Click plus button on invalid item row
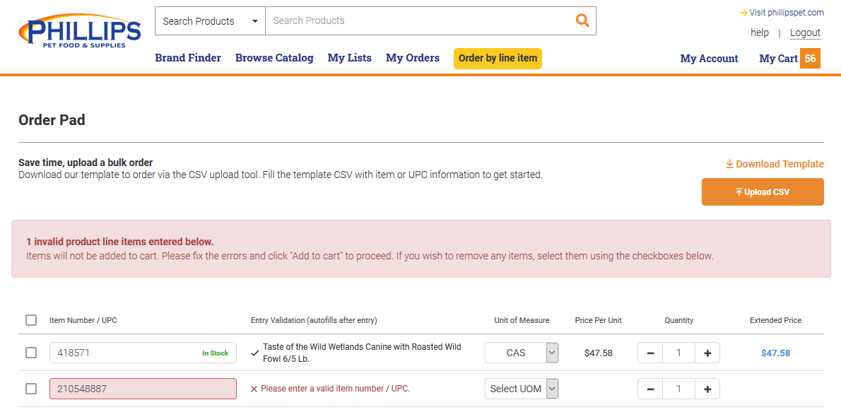Viewport: 841px width, 412px height. (x=707, y=389)
